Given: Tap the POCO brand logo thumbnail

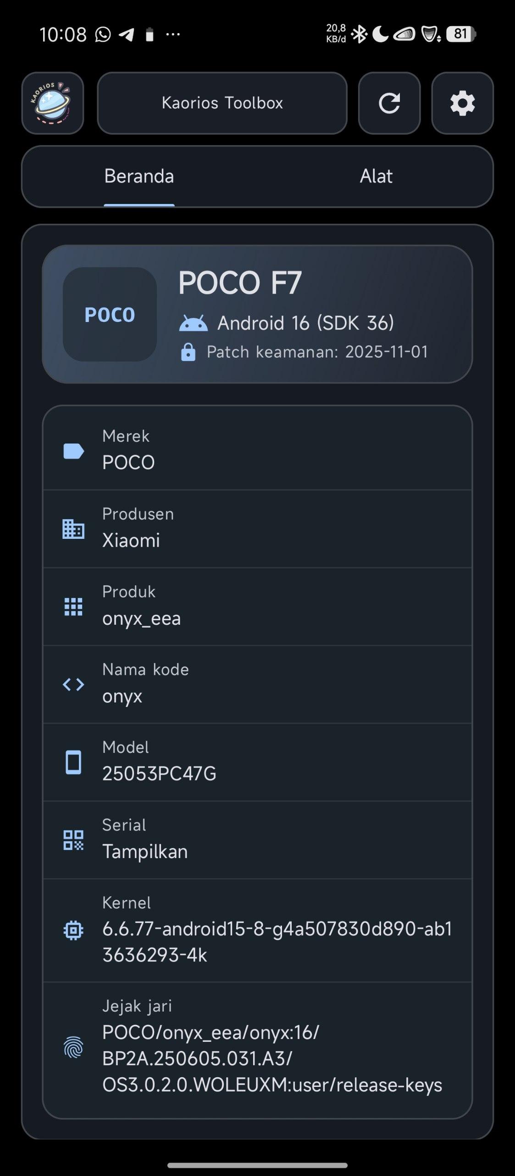Looking at the screenshot, I should pos(110,315).
